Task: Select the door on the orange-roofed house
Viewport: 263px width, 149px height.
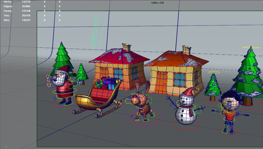Action: click(x=161, y=83)
